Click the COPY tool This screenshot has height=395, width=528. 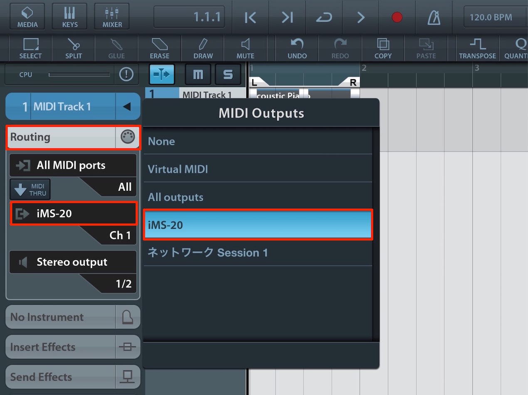(383, 48)
